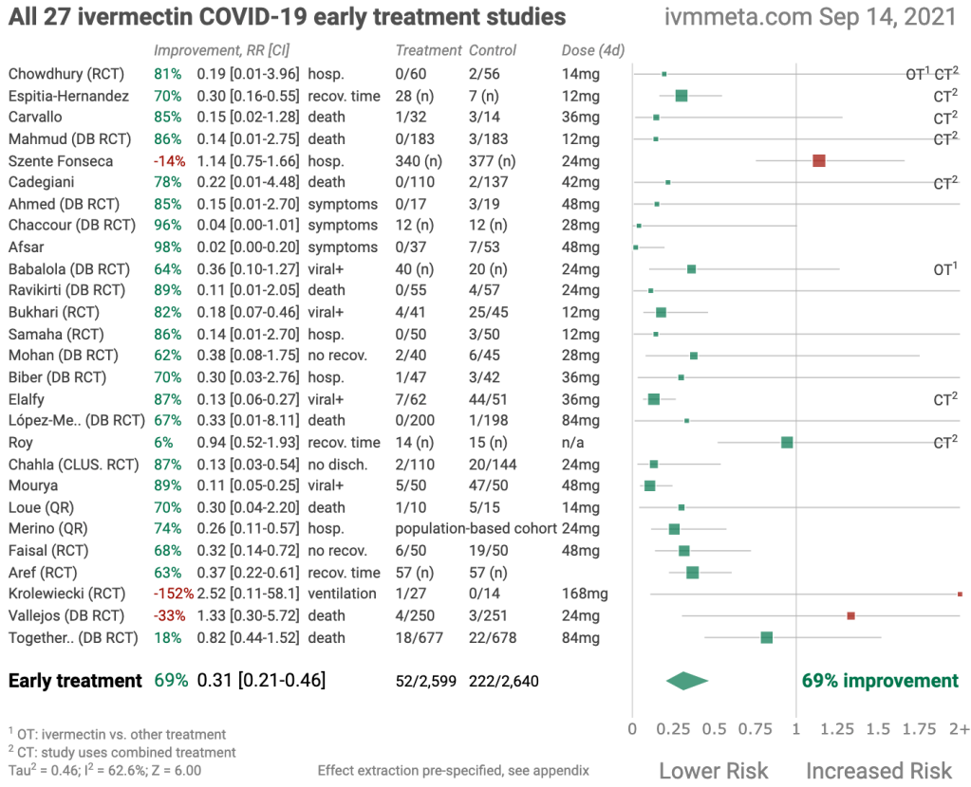Click the "Increased Risk" axis label

click(879, 770)
